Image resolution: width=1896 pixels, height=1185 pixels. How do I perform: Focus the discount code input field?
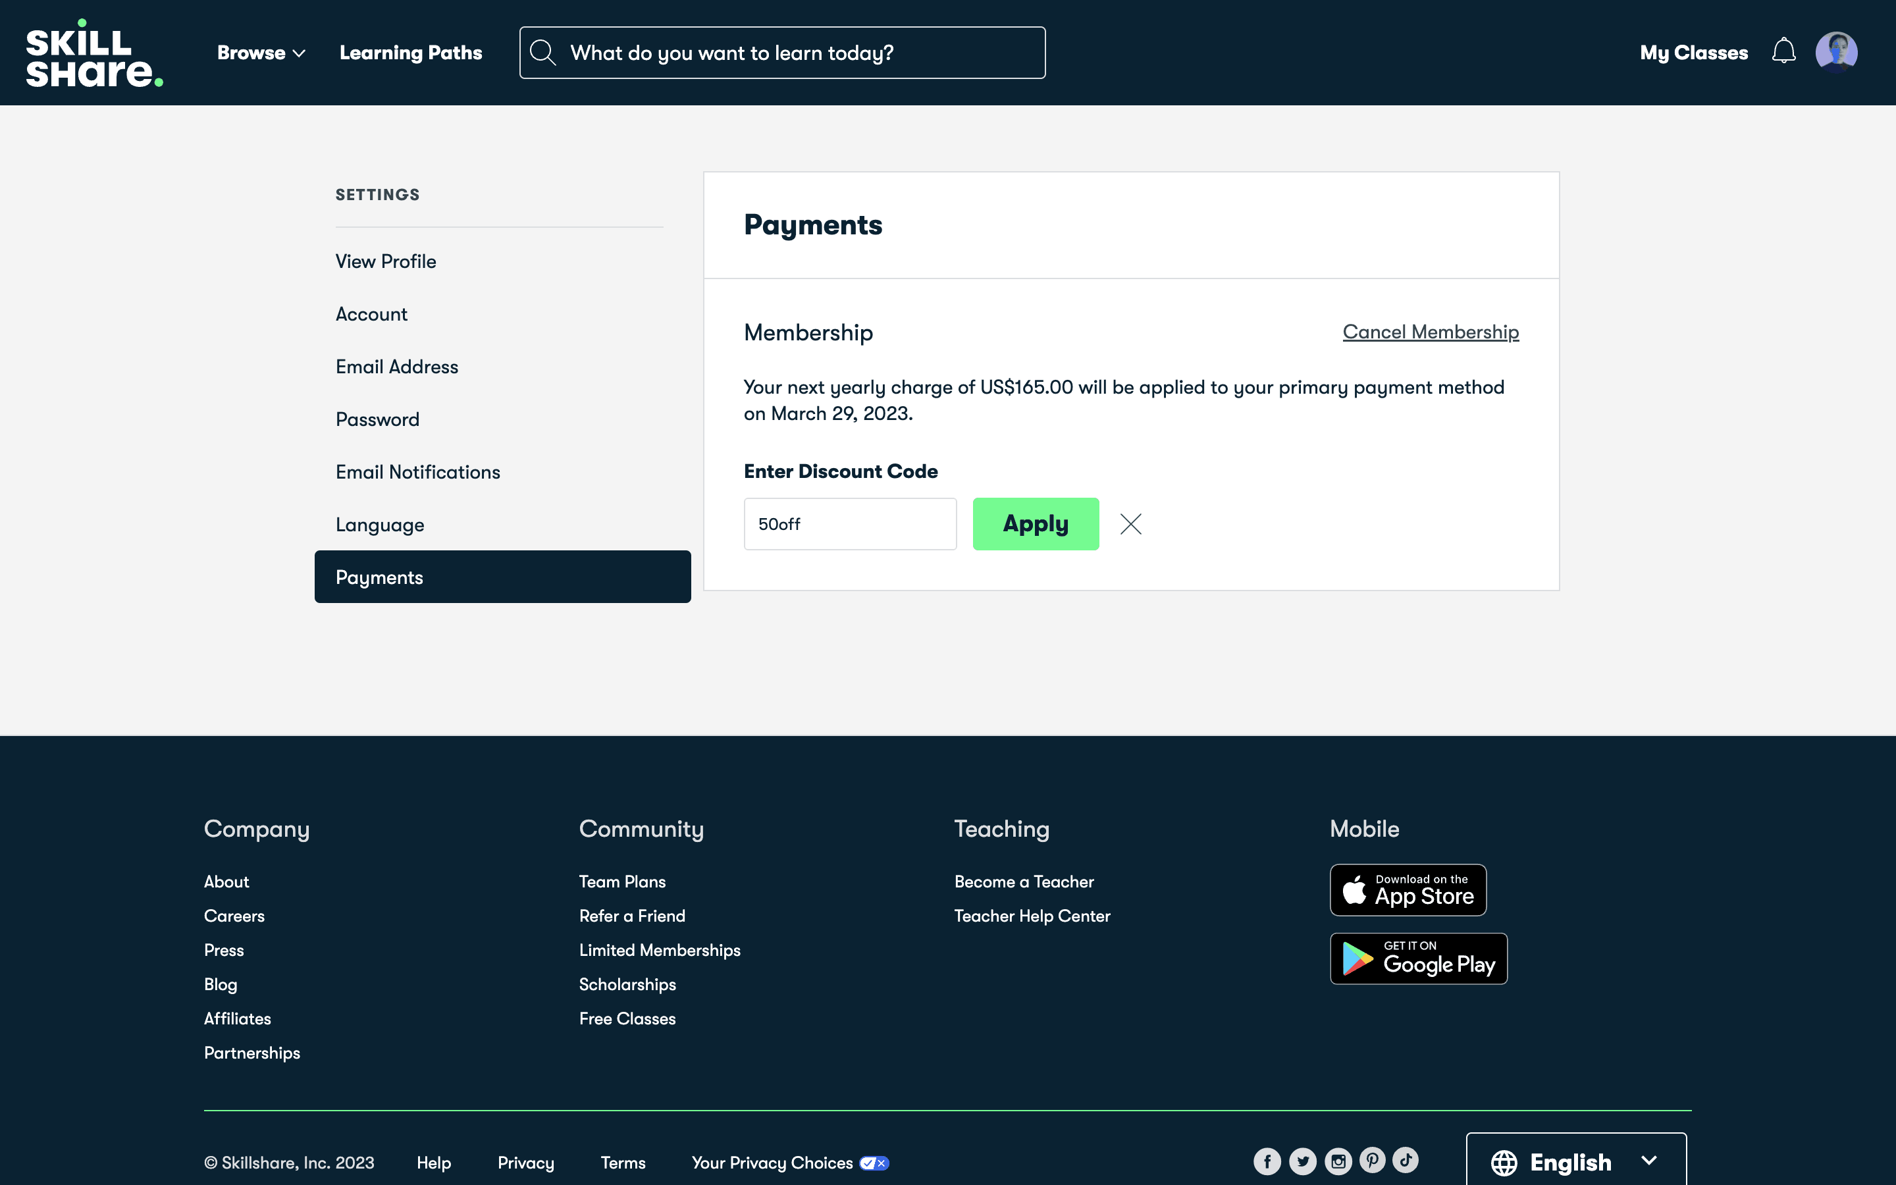coord(849,523)
